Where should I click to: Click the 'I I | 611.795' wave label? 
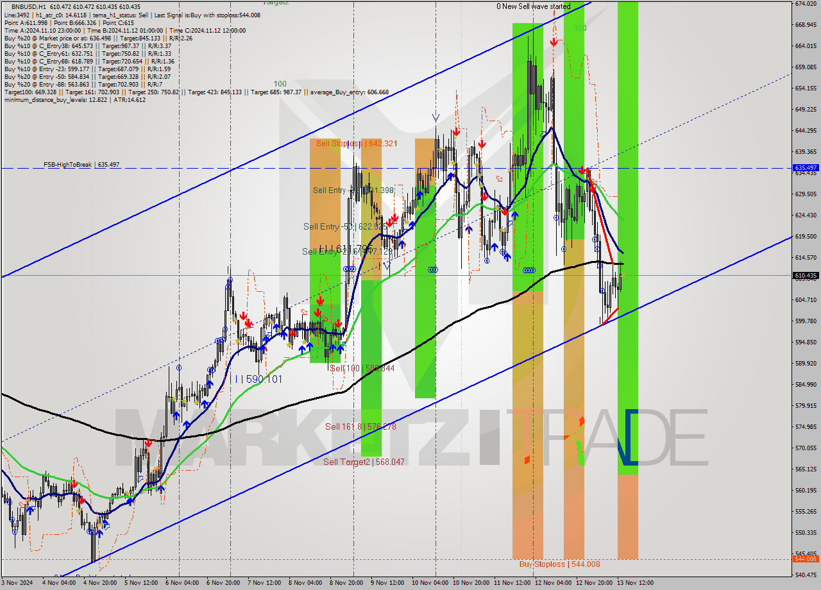click(x=346, y=249)
